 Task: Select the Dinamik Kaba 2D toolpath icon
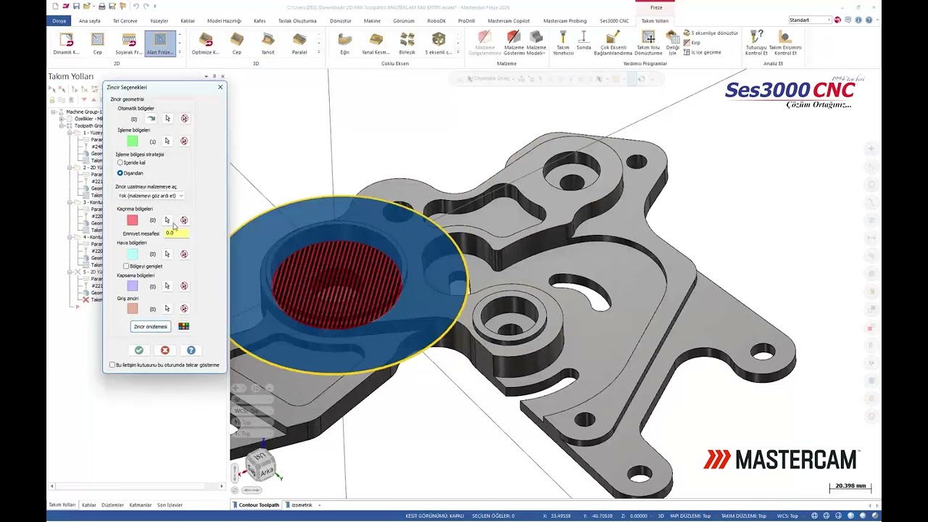(x=66, y=43)
